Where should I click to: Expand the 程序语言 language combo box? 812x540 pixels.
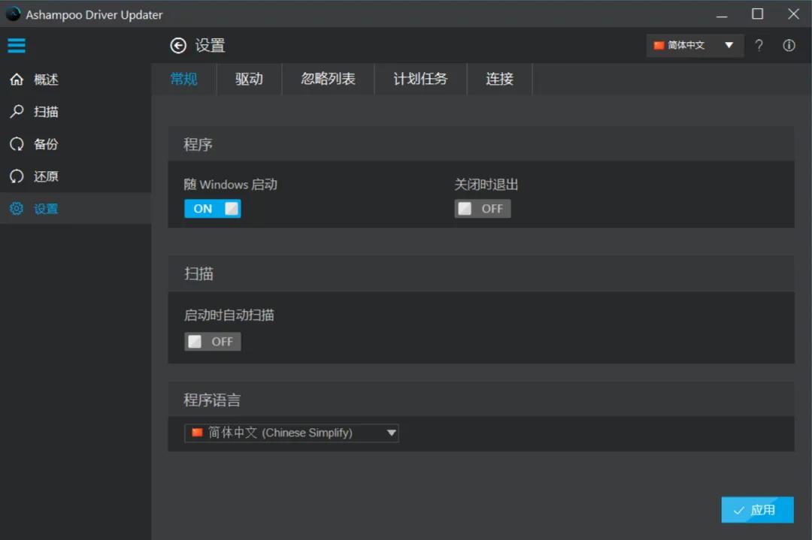point(291,433)
